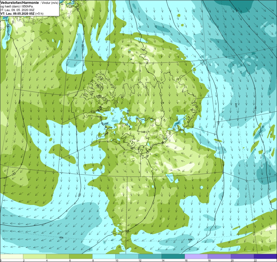Viewport: 277px width, 262px height.
Task: Click the 152 contour label in the southwest
Action: coord(14,174)
